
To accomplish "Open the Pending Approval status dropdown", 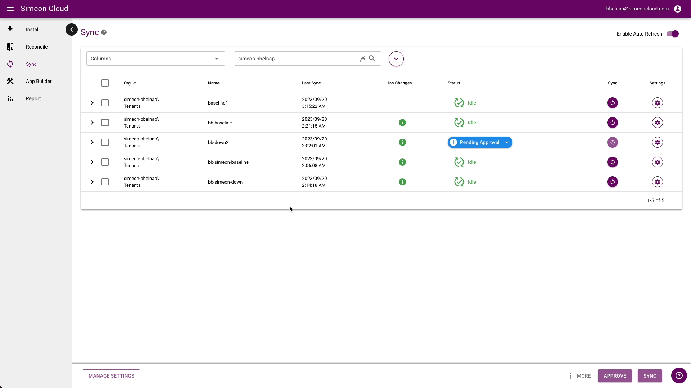I will [x=507, y=142].
